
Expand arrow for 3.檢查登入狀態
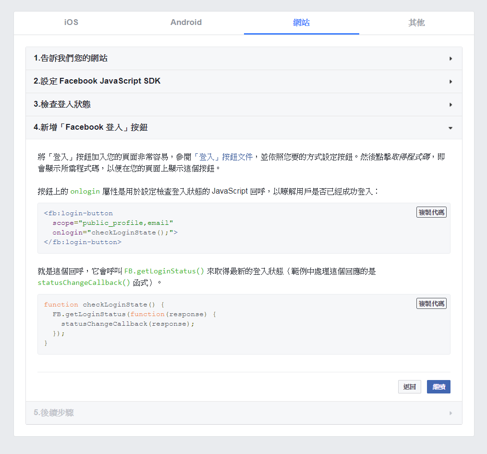[x=450, y=105]
